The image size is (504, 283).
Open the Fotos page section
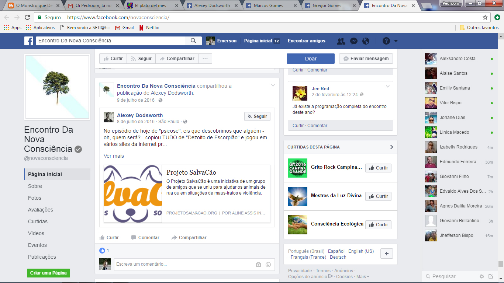click(x=35, y=198)
